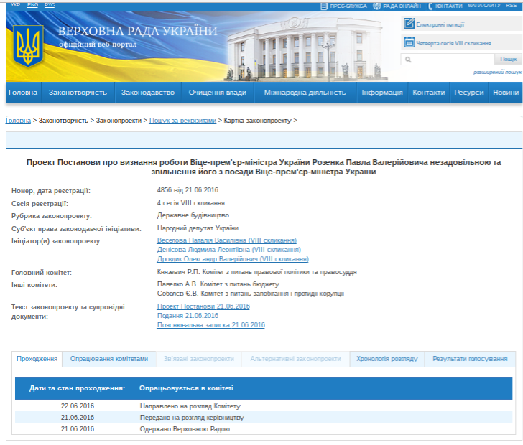Open Головна menu item
Image resolution: width=523 pixels, height=445 pixels.
[23, 93]
